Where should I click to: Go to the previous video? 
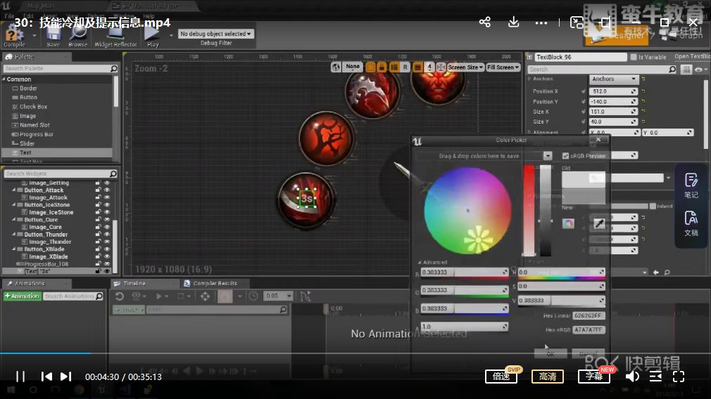coord(46,377)
